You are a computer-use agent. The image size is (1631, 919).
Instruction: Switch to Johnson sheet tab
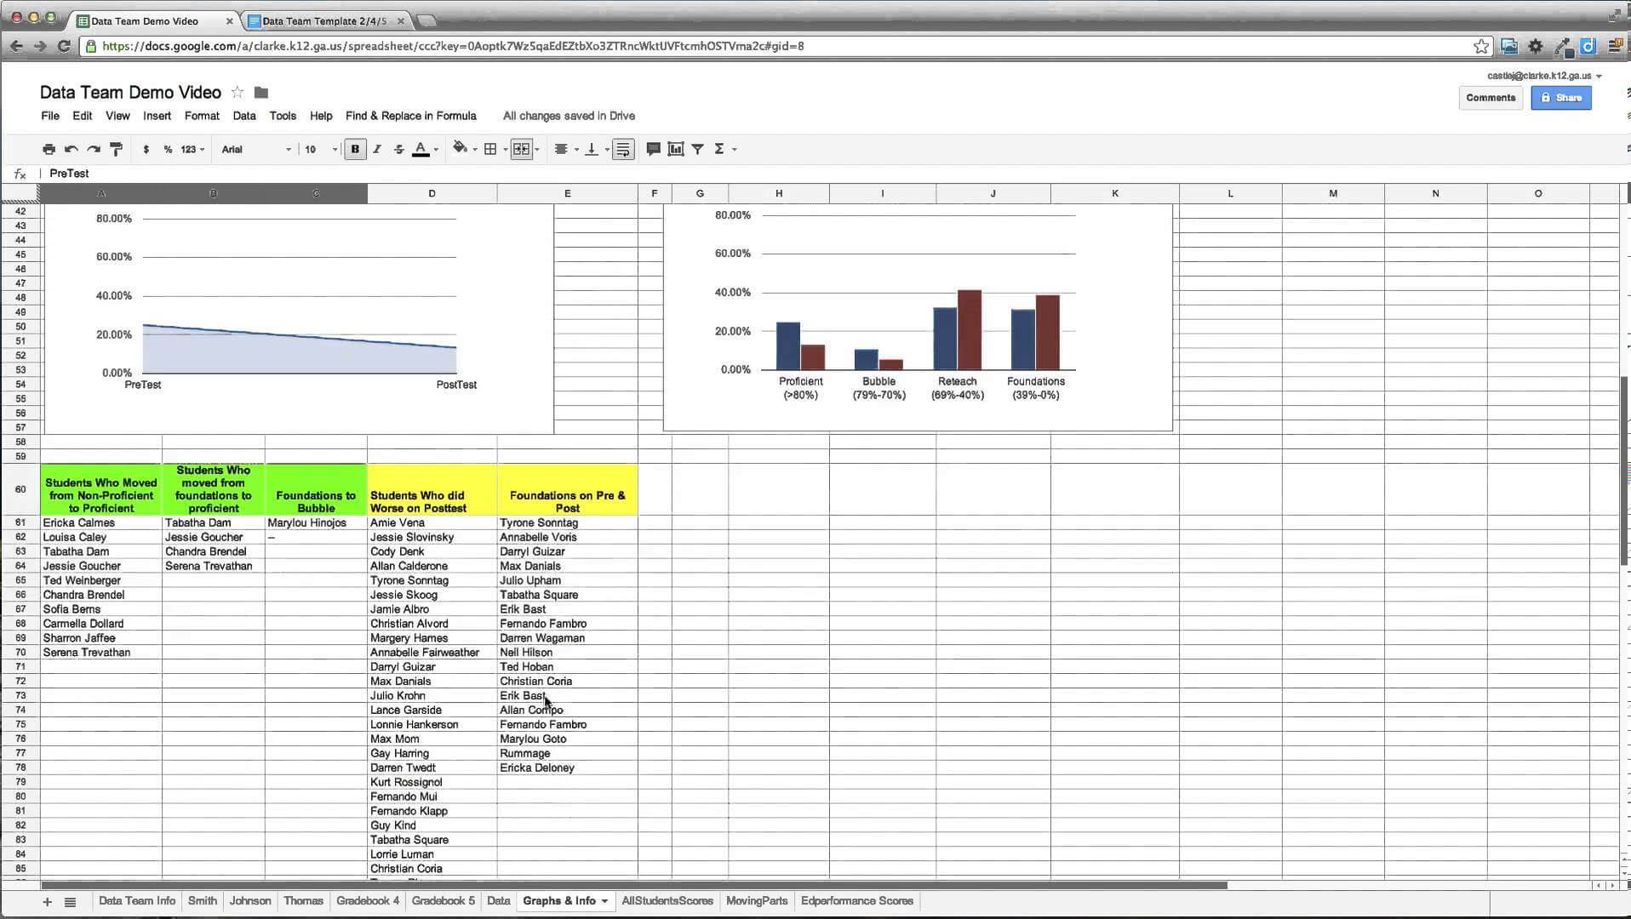click(x=250, y=901)
